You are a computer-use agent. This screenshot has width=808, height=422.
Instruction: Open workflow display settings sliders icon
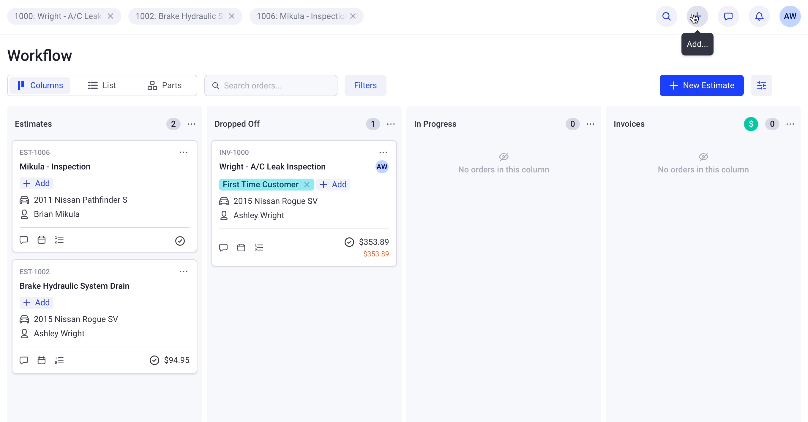pos(761,85)
